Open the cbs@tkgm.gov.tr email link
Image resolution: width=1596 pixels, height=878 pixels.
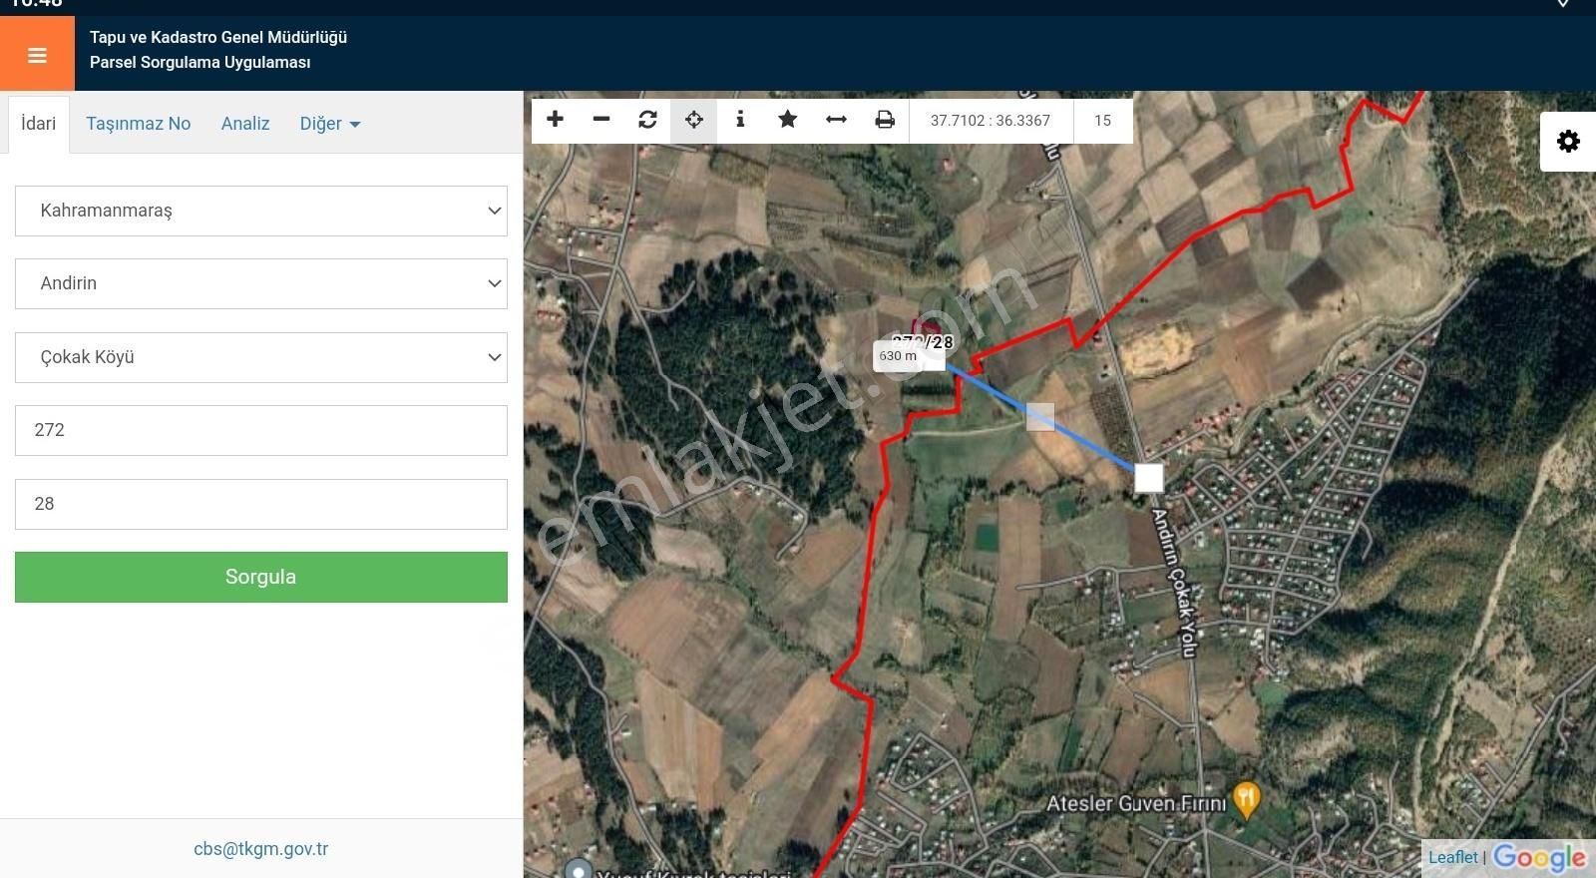point(261,849)
